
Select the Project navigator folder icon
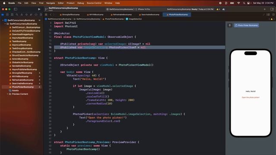coord(3,15)
